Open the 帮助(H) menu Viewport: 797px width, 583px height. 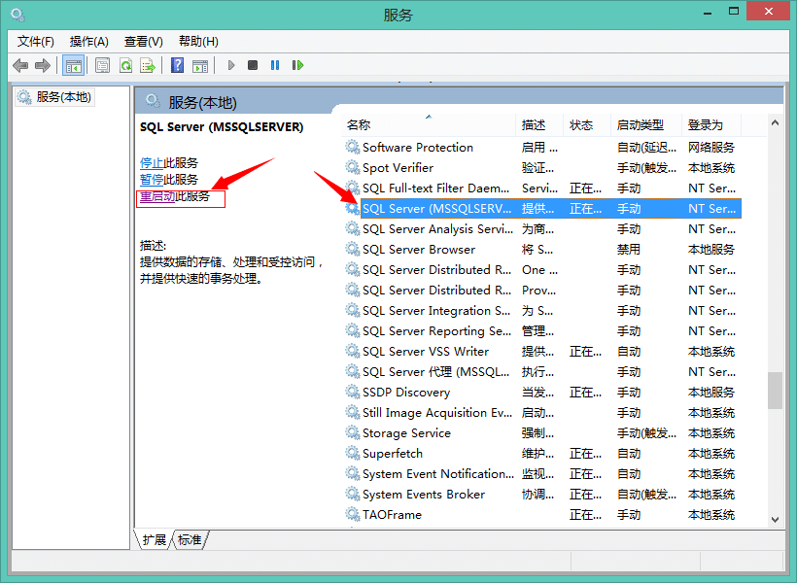[198, 41]
